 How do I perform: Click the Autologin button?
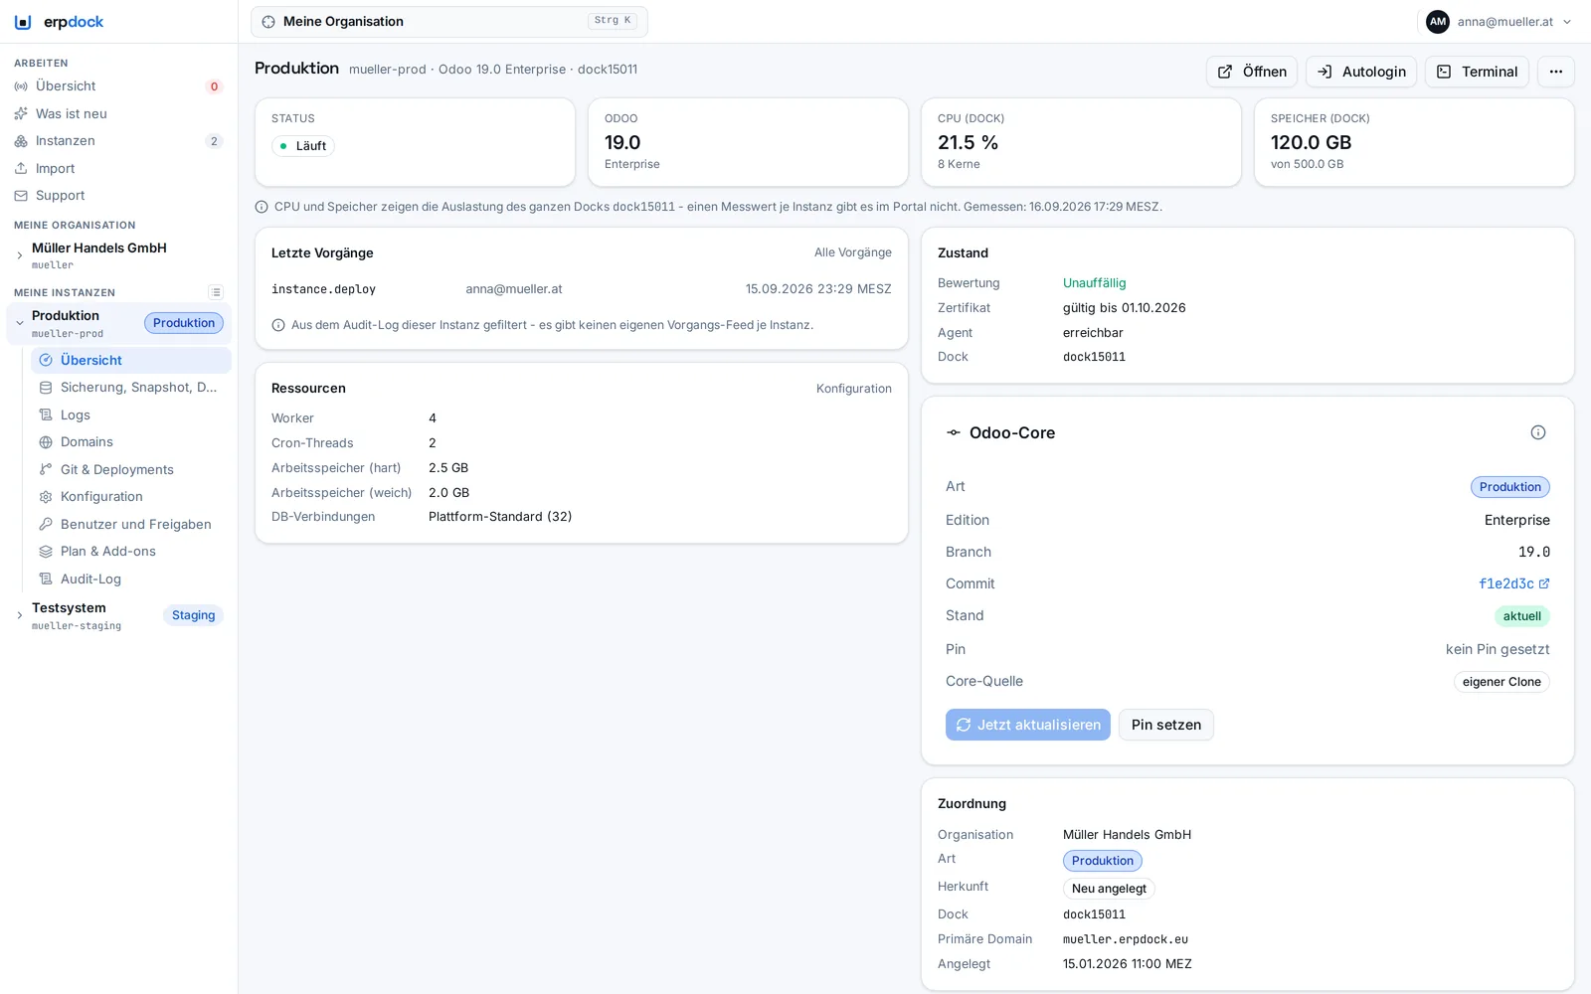tap(1361, 72)
